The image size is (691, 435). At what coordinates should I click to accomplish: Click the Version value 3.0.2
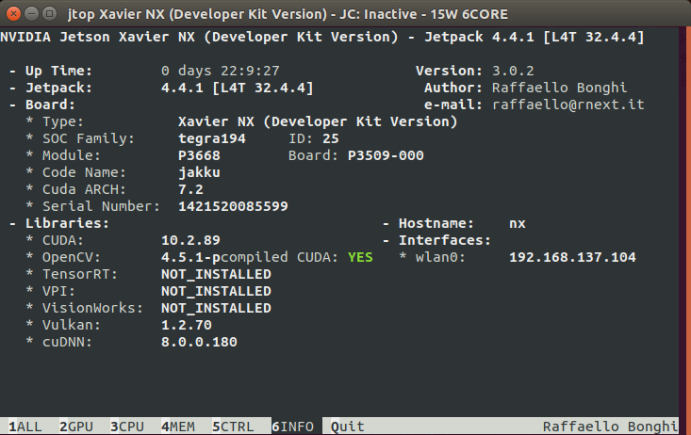tap(513, 71)
